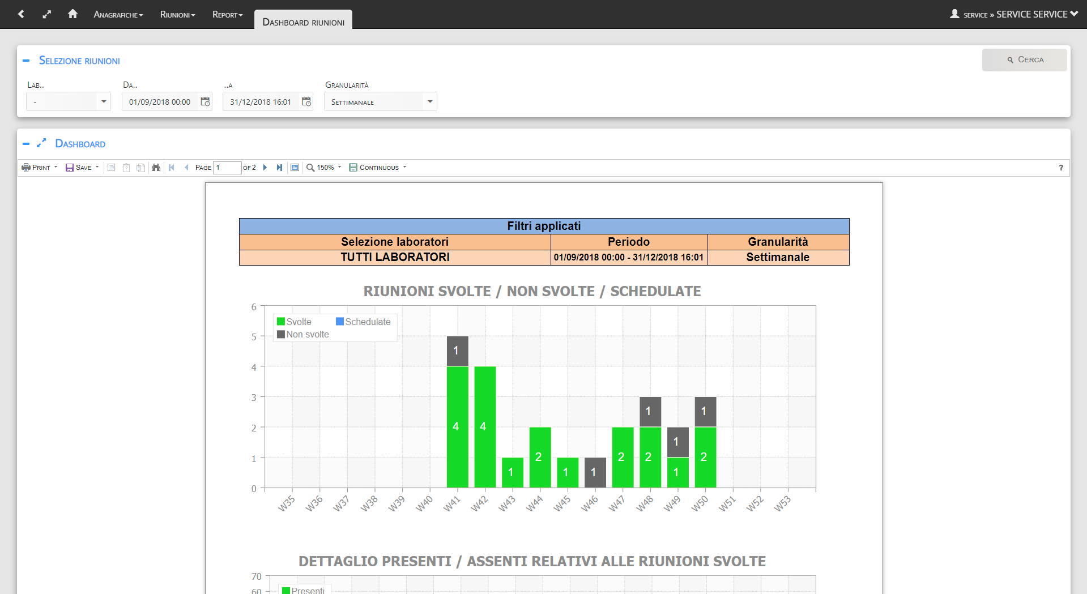Click the green W43 bar labeled 1
The height and width of the screenshot is (594, 1087).
pos(513,472)
